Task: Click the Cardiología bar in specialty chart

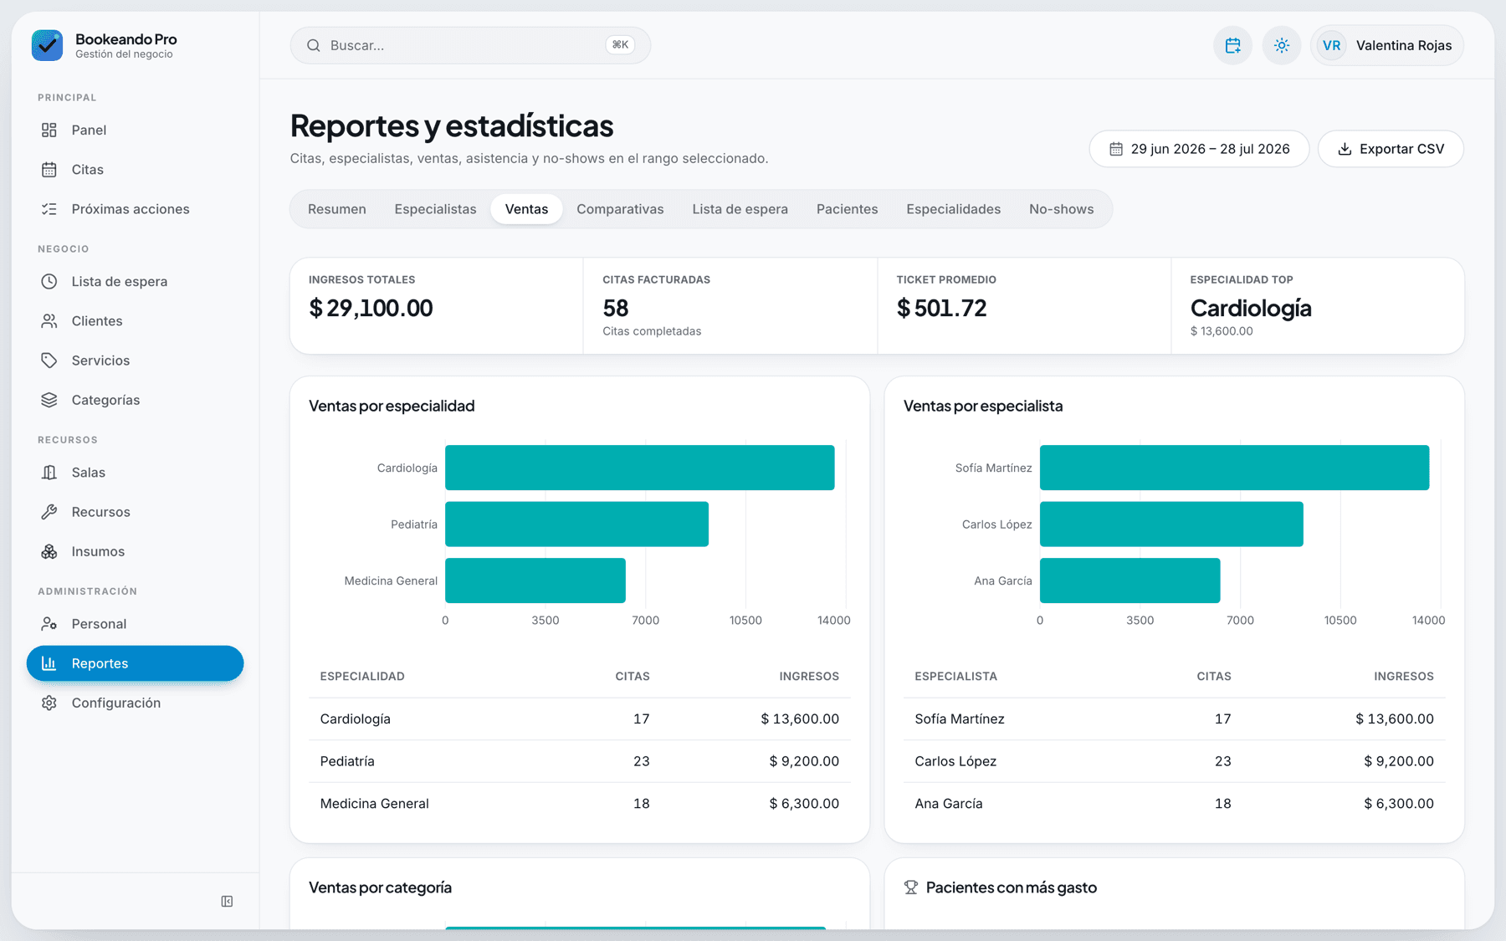Action: pyautogui.click(x=639, y=468)
